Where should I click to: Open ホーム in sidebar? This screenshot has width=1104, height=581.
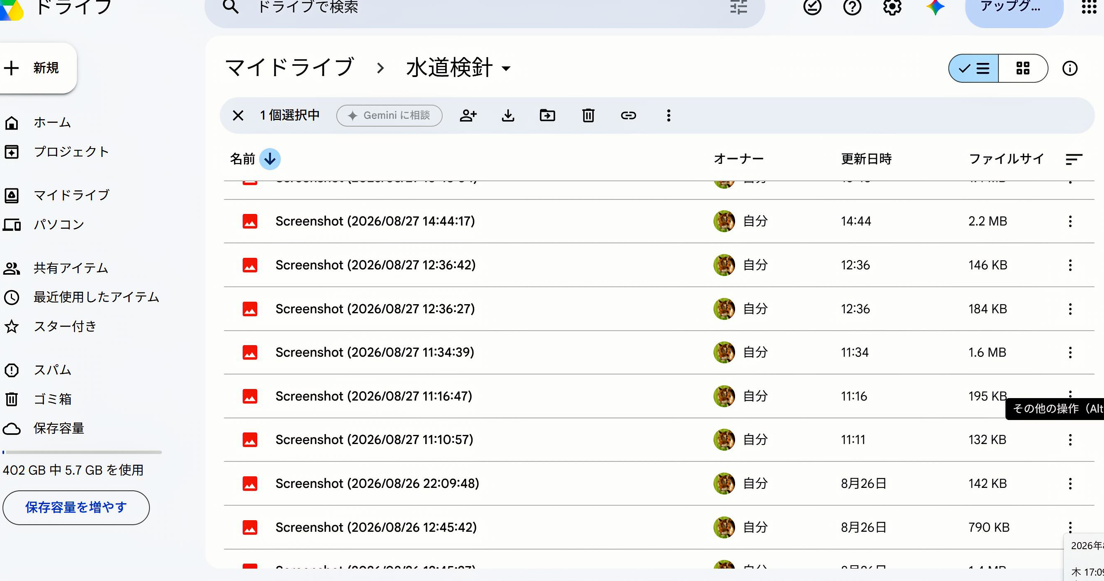pyautogui.click(x=51, y=123)
